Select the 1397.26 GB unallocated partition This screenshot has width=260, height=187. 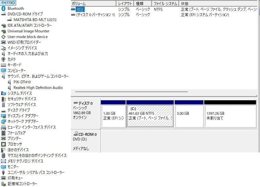[230, 115]
